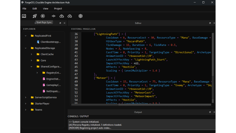236x133 pixels.
Task: Maximize the ForgeOS window
Action: pyautogui.click(x=204, y=2)
